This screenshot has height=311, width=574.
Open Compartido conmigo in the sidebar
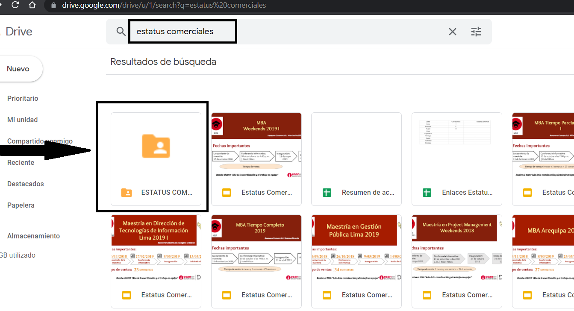pyautogui.click(x=40, y=141)
